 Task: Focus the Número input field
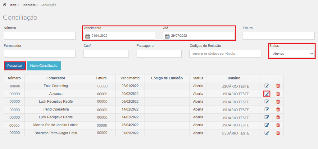pos(39,36)
